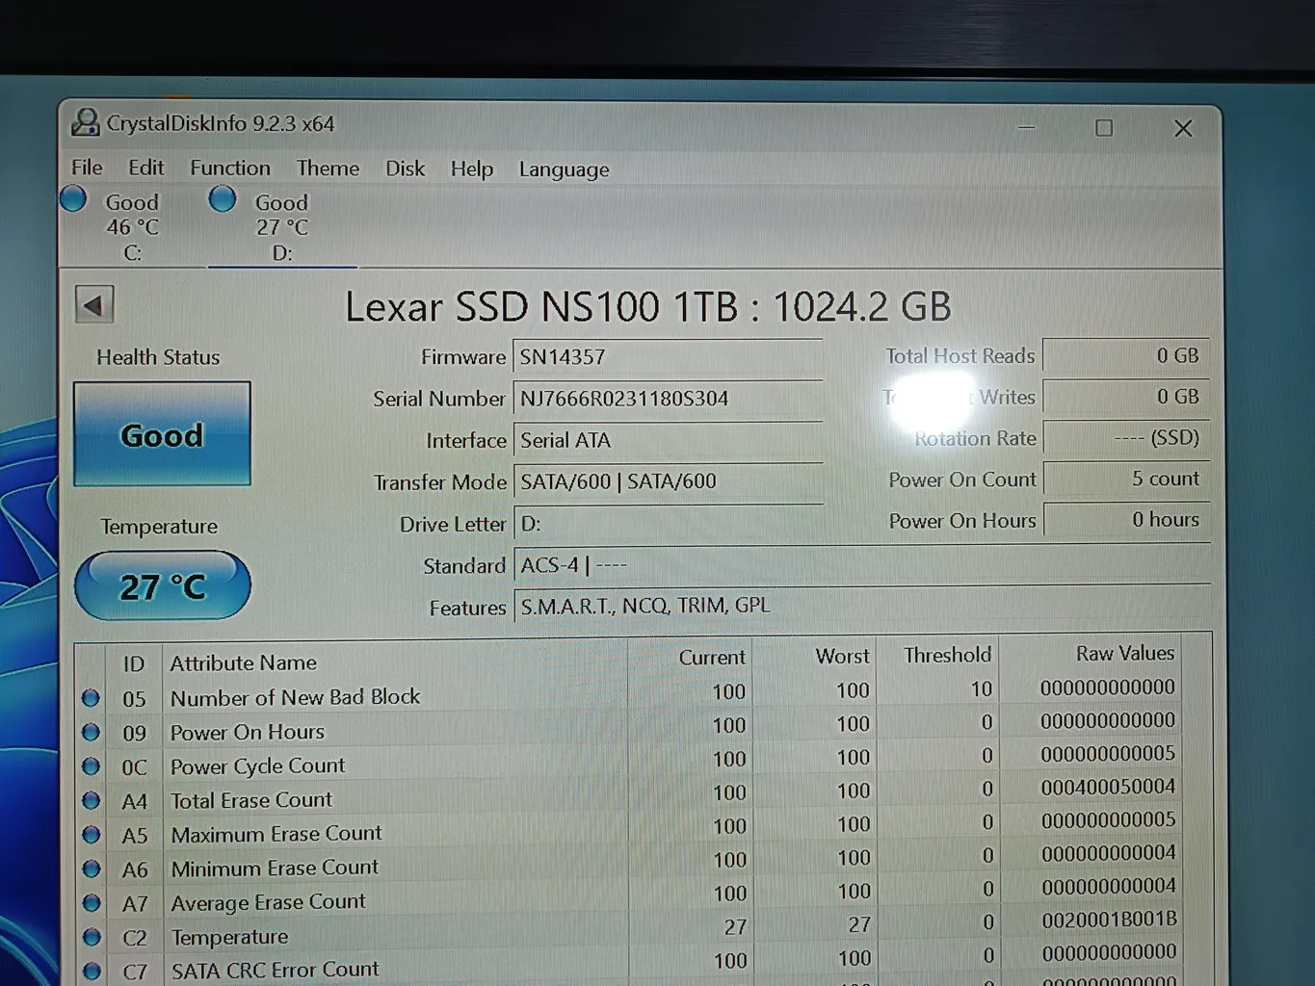Click the 27 °C temperature button

(162, 585)
